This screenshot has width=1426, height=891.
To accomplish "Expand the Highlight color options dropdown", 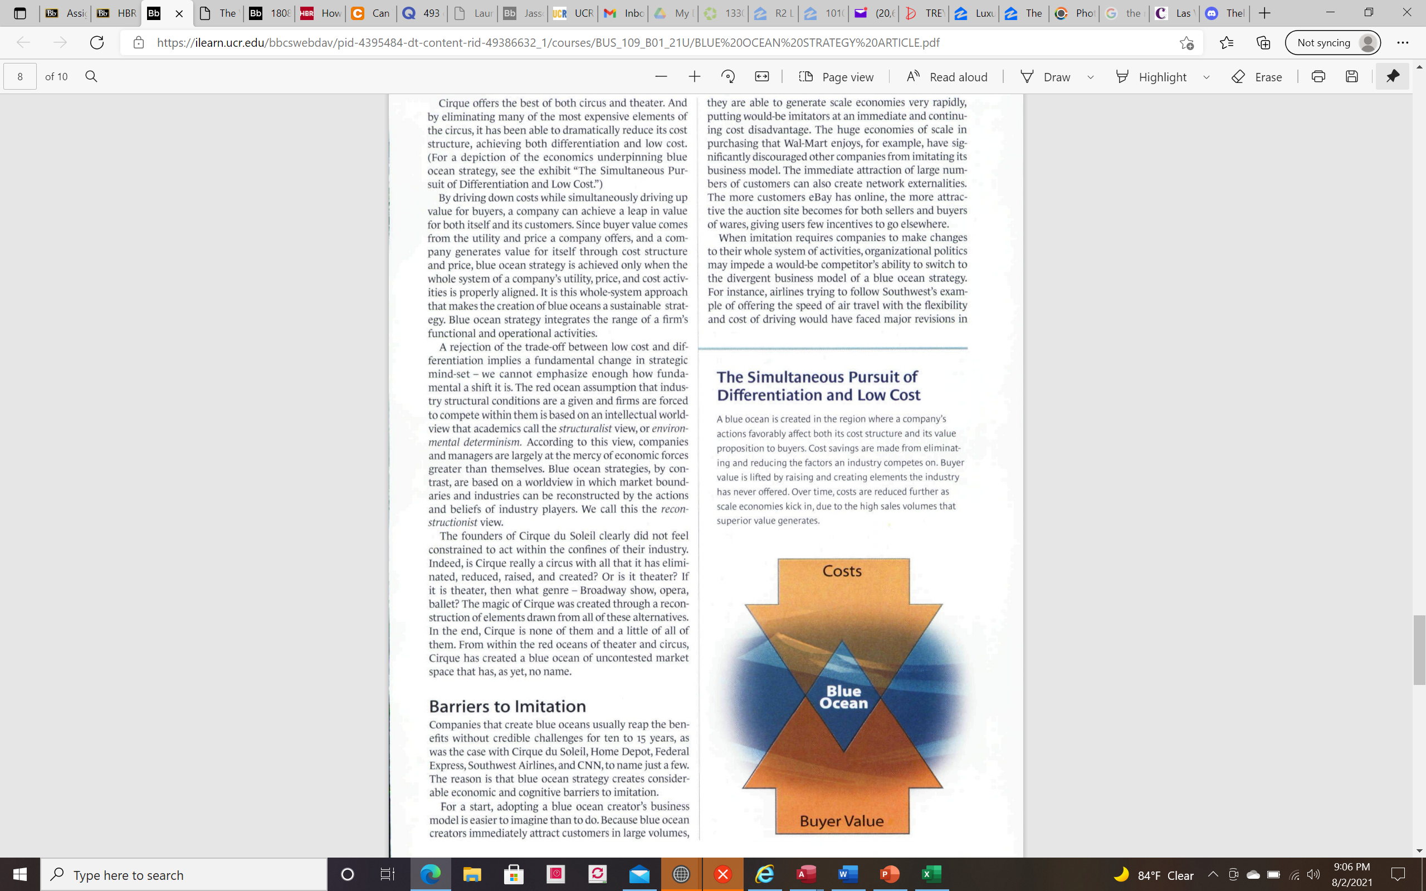I will pyautogui.click(x=1206, y=77).
